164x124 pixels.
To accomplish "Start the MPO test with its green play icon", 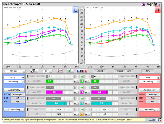I will [x=82, y=109].
